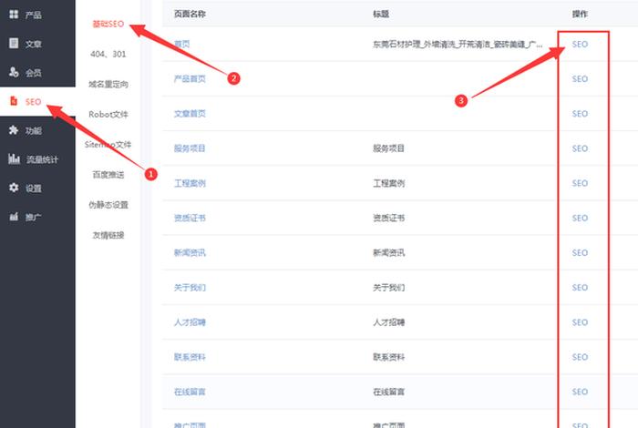Open the 新闻资讯 page name link
The width and height of the screenshot is (638, 428).
pyautogui.click(x=190, y=253)
